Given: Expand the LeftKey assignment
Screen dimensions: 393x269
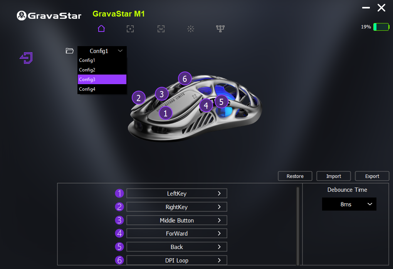Looking at the screenshot, I should point(177,193).
